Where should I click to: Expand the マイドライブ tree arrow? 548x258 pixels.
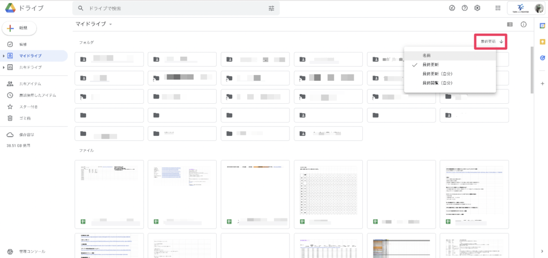click(4, 56)
